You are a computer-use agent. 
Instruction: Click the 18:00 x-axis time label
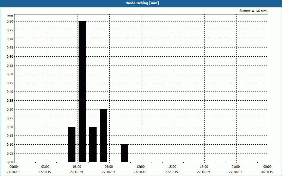(x=204, y=167)
